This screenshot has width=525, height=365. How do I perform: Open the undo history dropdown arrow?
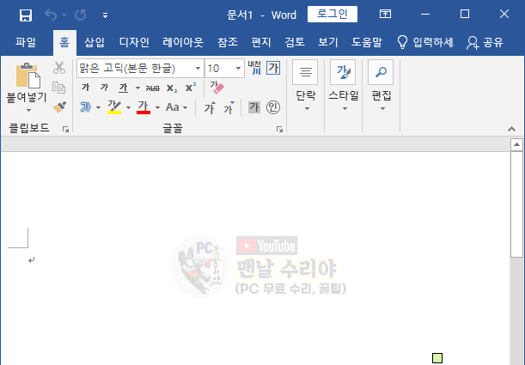[64, 15]
